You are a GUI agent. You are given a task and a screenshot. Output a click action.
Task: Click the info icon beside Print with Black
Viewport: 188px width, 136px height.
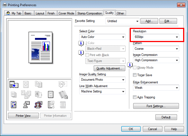81,53
